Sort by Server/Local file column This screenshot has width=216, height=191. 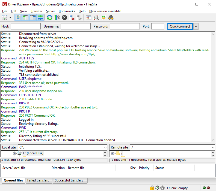[25, 168]
